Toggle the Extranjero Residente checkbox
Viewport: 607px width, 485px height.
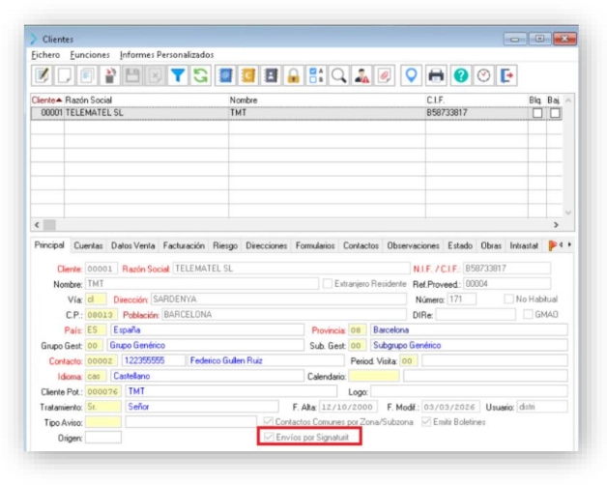328,284
